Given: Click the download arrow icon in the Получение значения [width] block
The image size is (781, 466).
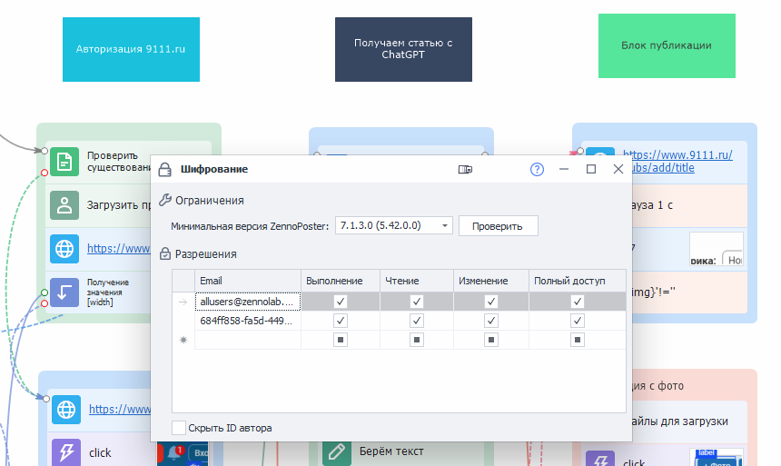Looking at the screenshot, I should click(x=64, y=292).
